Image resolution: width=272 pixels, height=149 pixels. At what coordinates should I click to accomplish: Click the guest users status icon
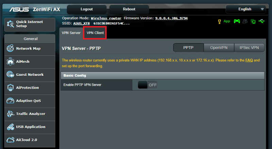(x=245, y=21)
